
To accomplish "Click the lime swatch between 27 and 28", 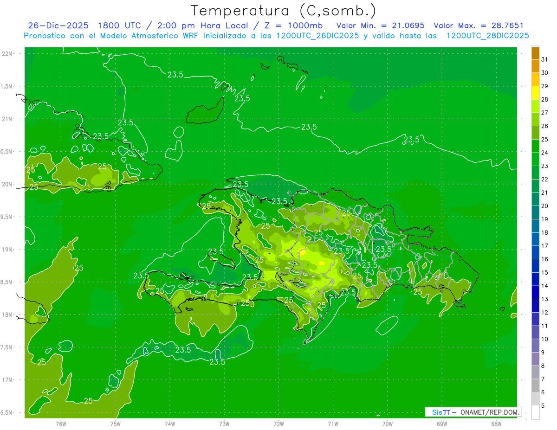I will (x=535, y=106).
